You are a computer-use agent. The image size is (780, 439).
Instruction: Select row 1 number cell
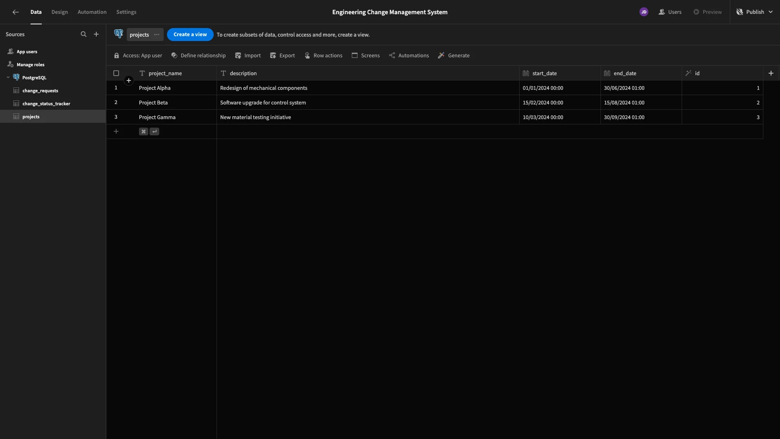pos(116,88)
